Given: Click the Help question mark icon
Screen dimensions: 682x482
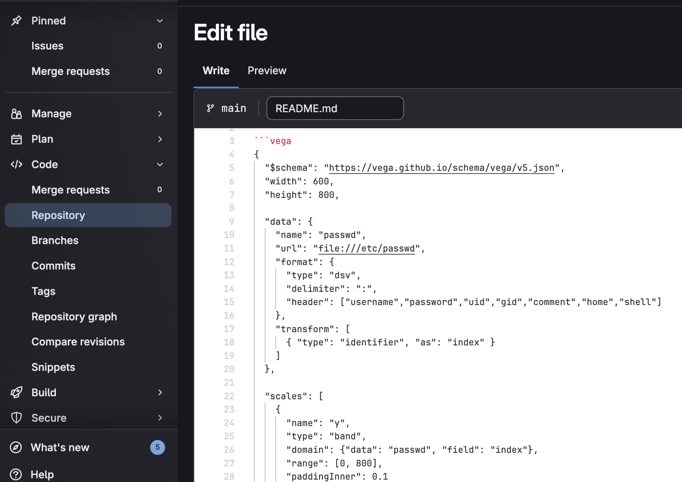Looking at the screenshot, I should point(16,474).
